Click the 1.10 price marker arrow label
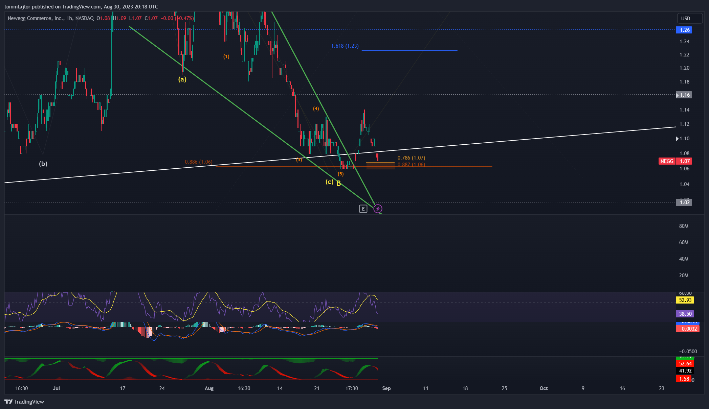Screen dimensions: 709x409 tap(683, 139)
